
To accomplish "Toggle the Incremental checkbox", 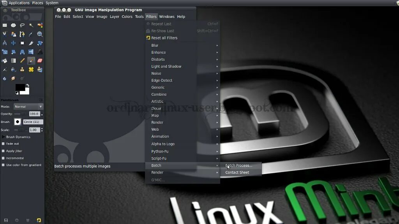I will (3, 158).
